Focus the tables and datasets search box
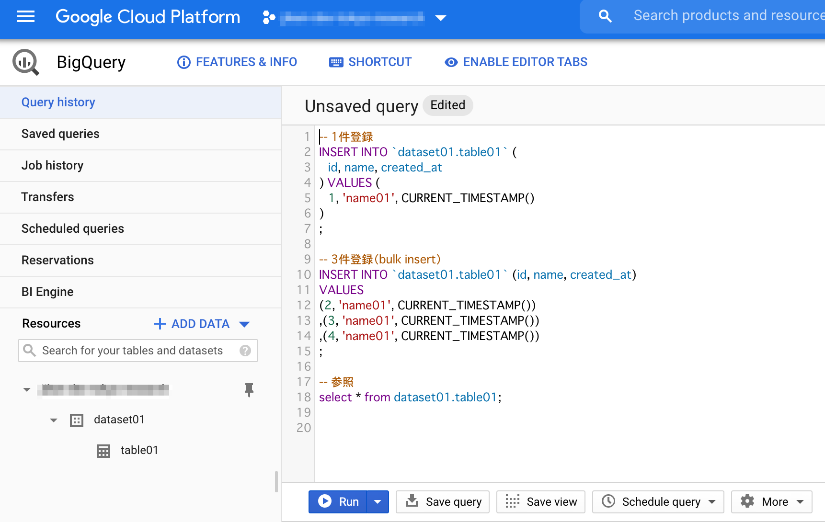Viewport: 825px width, 522px height. click(138, 351)
